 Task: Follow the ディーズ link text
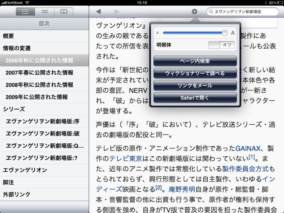[109, 189]
